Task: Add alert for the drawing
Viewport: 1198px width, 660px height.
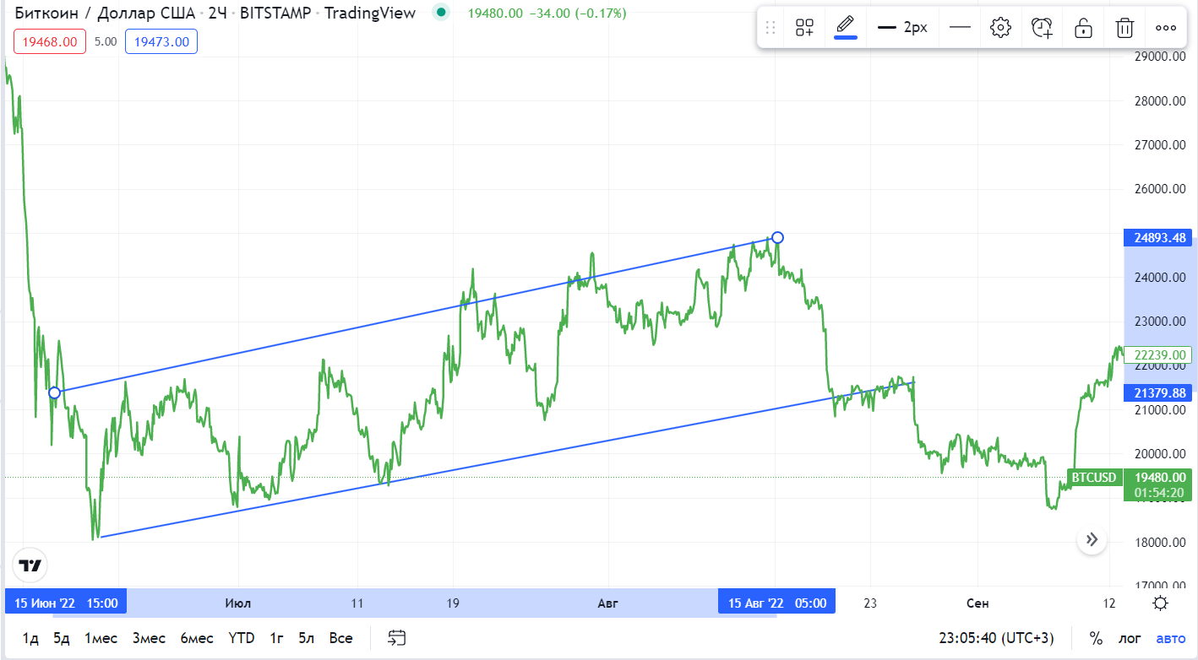Action: point(1042,28)
